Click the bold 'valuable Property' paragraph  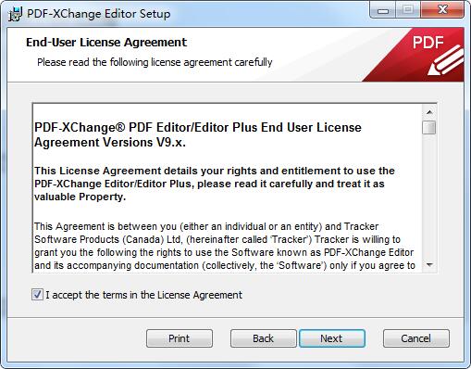tap(215, 184)
